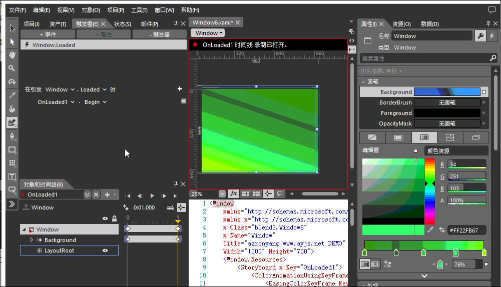Select the rightmost gradient stop

[484, 252]
